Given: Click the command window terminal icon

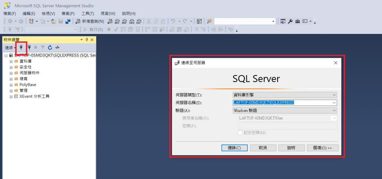Looking at the screenshot, I should pos(305,21).
